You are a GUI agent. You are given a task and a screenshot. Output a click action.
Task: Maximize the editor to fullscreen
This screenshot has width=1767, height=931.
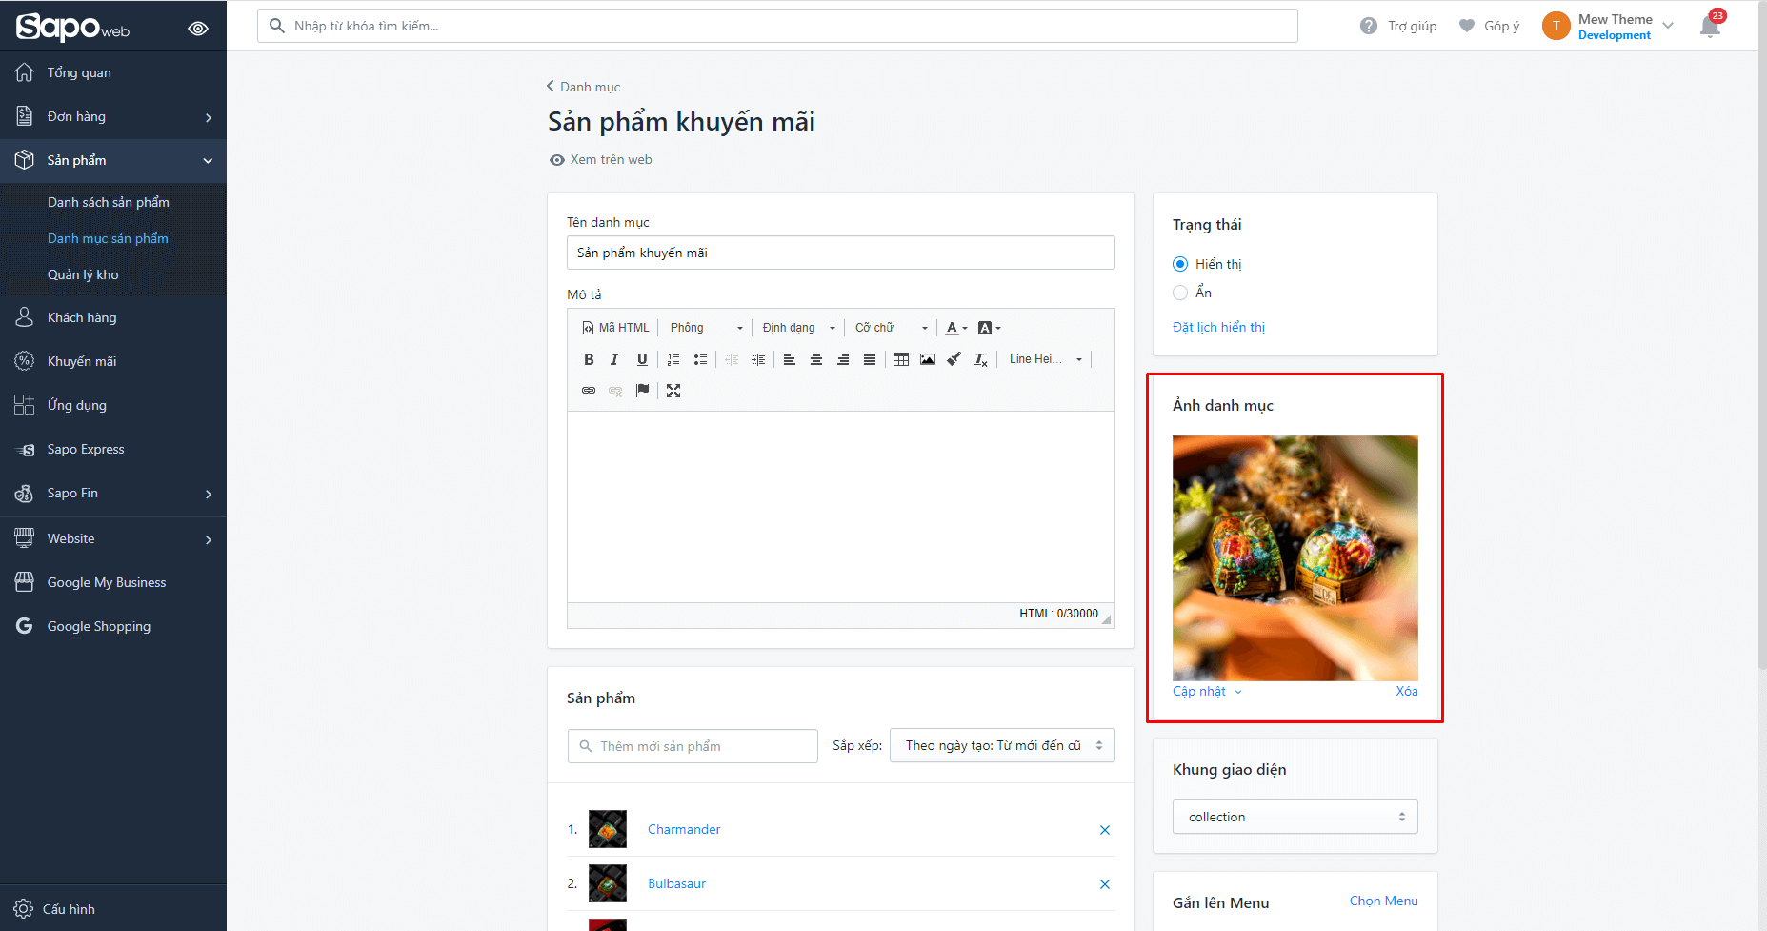[x=673, y=391]
